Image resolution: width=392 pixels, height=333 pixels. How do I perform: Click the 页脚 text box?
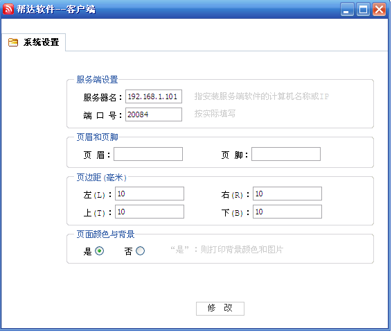286,154
